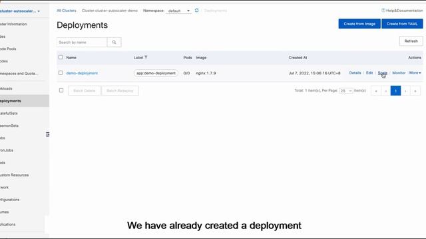Click the Created At column header
Screen dimensions: 426x239
(298, 58)
